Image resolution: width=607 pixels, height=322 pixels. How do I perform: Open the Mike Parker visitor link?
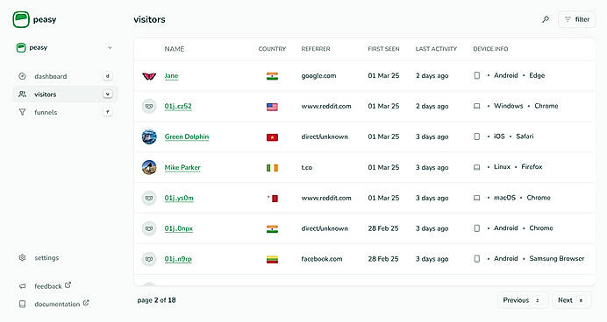coord(182,168)
